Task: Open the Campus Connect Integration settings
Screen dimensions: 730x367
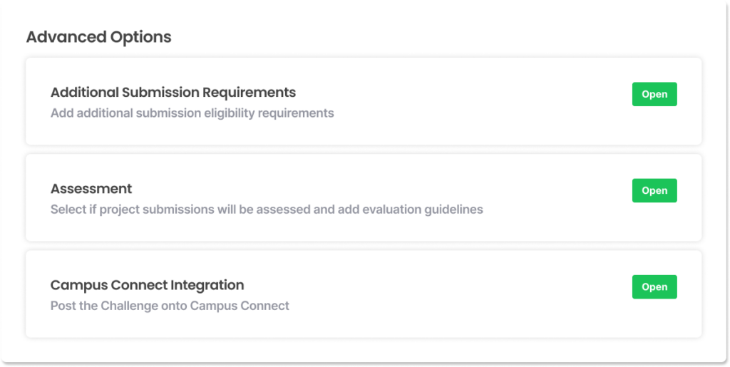Action: [654, 286]
